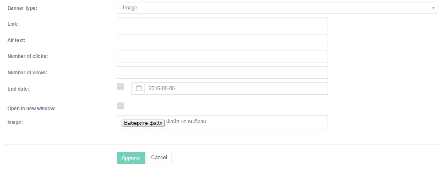
Task: Click the Banner type dropdown arrow
Action: [433, 8]
